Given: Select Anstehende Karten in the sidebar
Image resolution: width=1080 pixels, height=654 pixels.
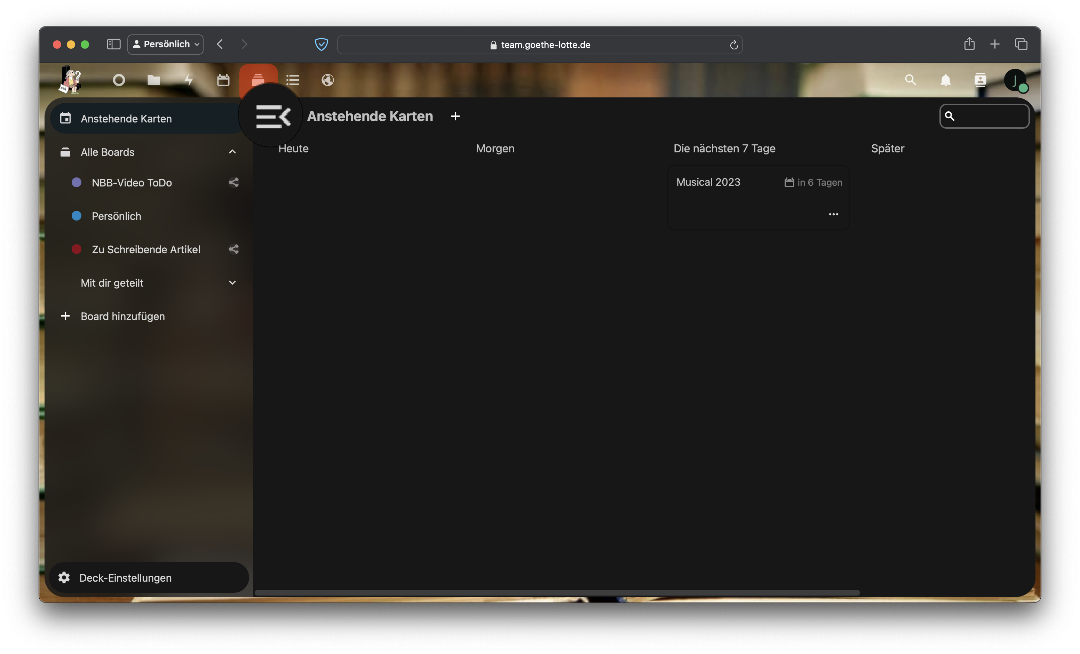Looking at the screenshot, I should point(126,119).
